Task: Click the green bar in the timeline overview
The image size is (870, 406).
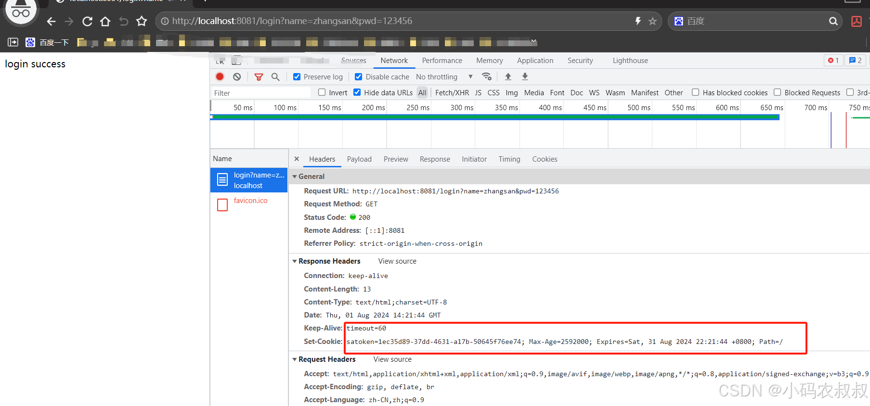Action: [495, 117]
